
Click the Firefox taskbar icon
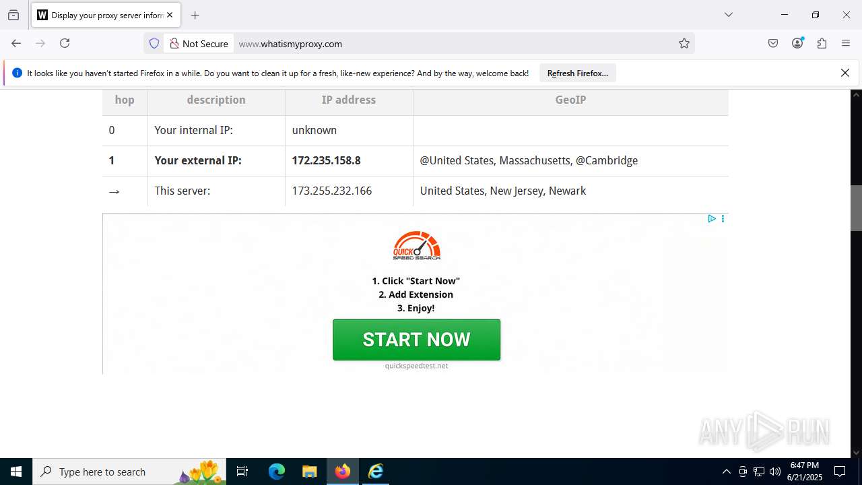(343, 472)
